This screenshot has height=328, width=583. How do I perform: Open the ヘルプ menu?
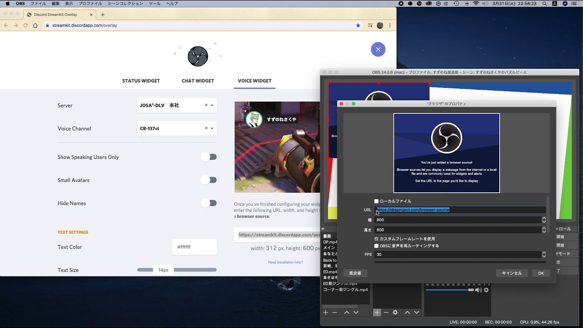coord(172,4)
